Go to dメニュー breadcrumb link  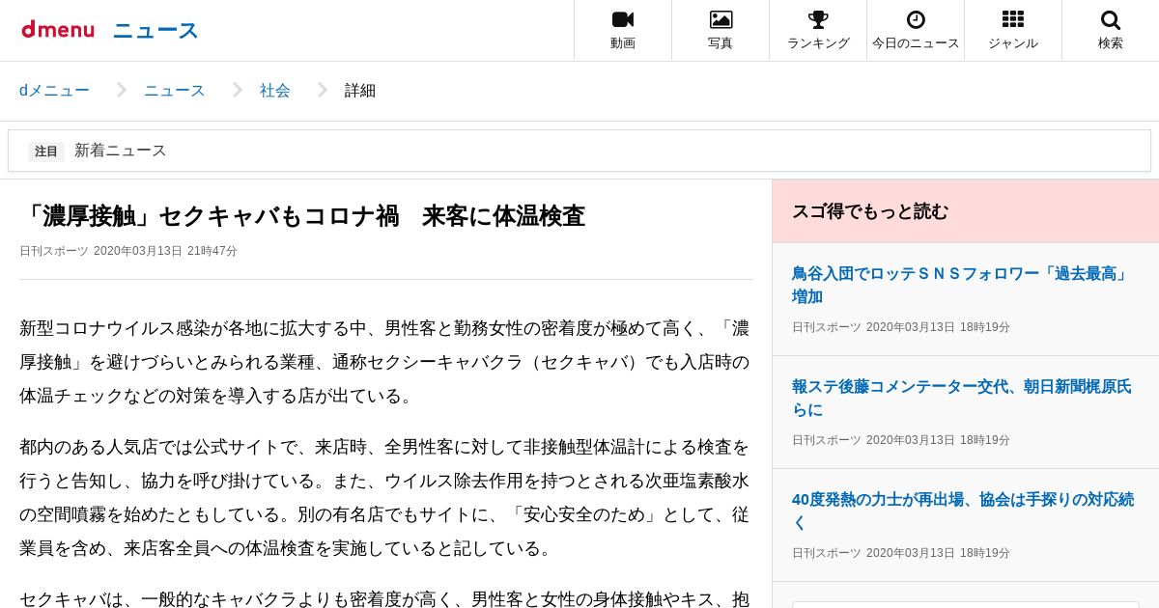(x=54, y=91)
